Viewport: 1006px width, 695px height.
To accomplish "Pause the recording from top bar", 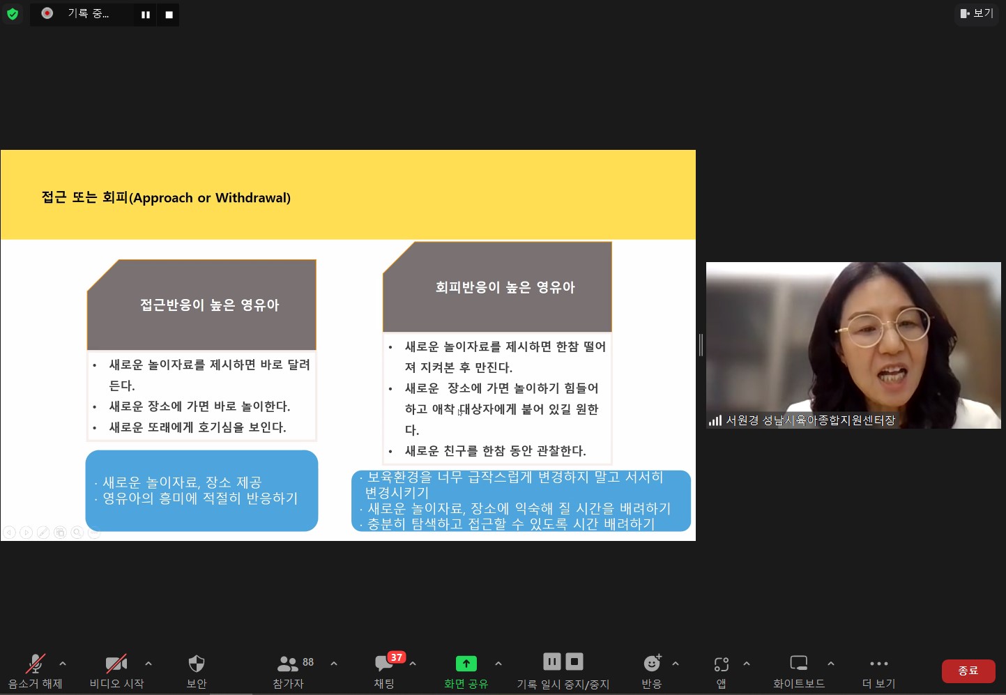I will [x=146, y=15].
